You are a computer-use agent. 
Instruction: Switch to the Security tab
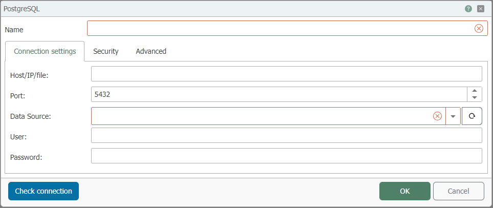coord(105,51)
